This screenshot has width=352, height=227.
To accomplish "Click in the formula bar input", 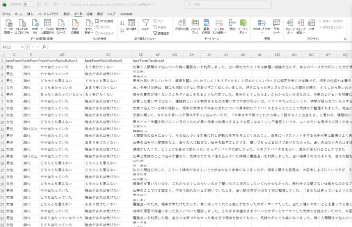I will 200,47.
